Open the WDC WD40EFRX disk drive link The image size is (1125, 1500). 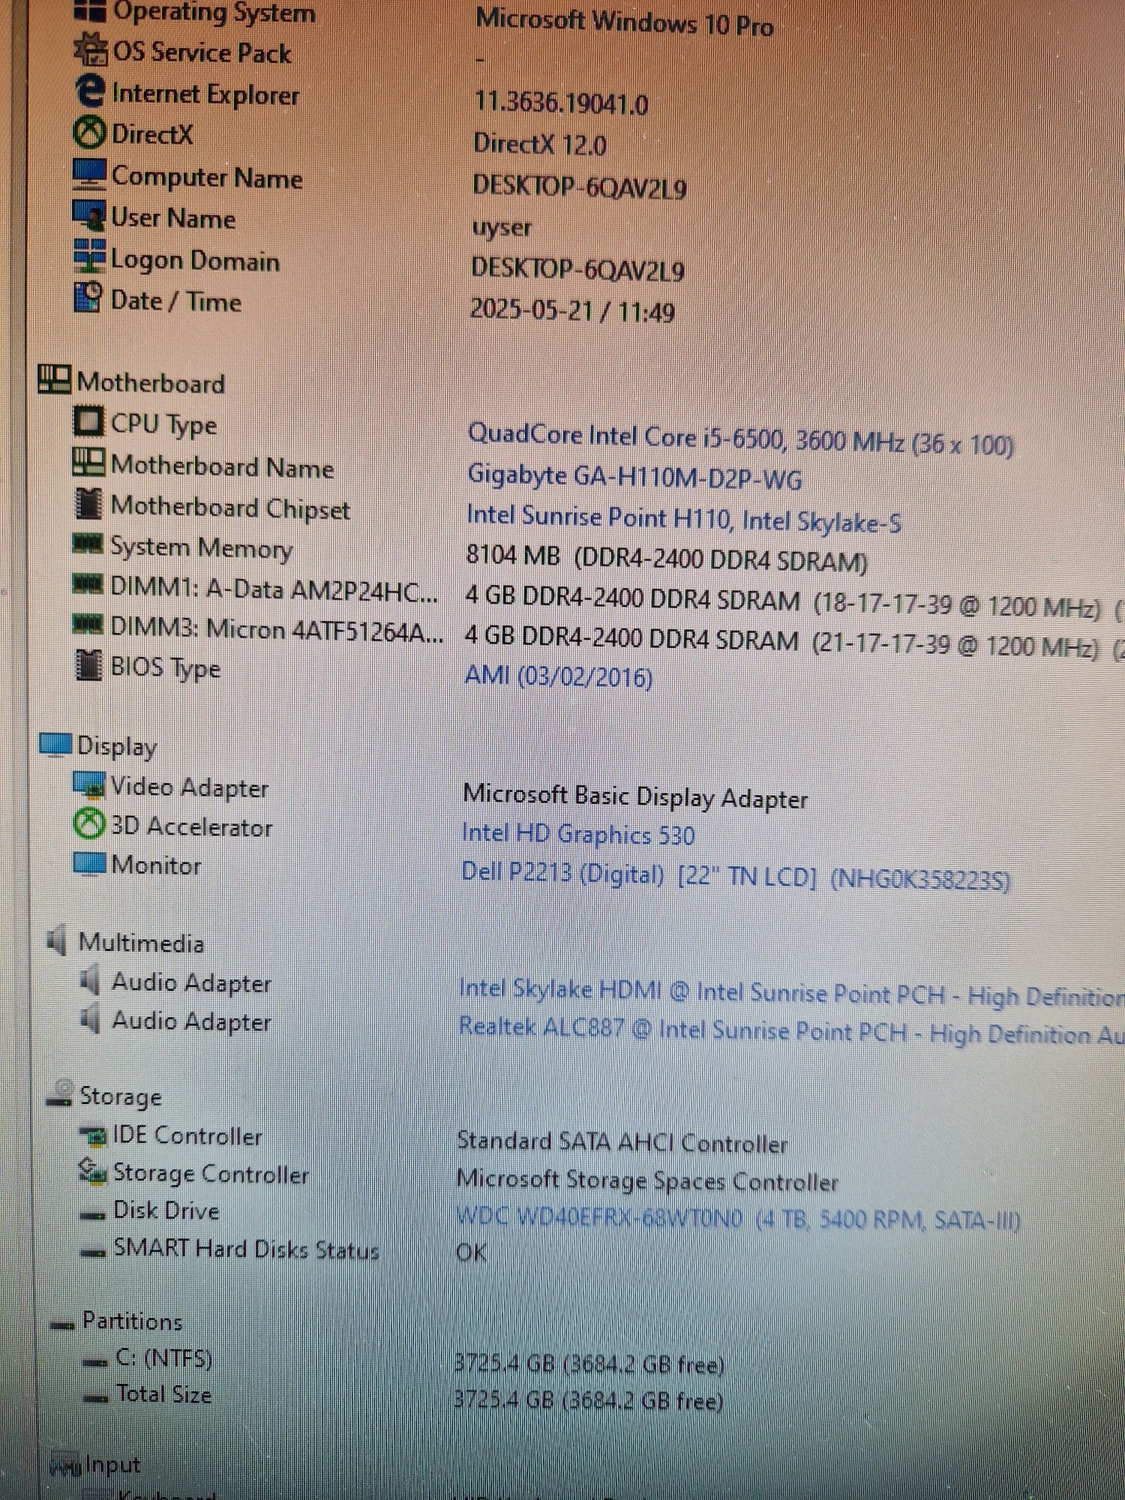(738, 1218)
